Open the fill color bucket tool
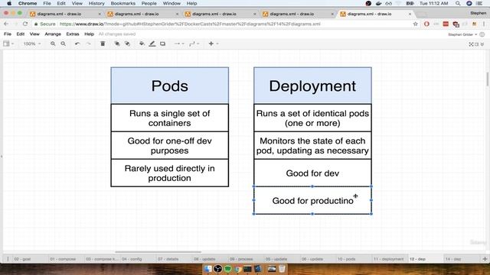 142,44
